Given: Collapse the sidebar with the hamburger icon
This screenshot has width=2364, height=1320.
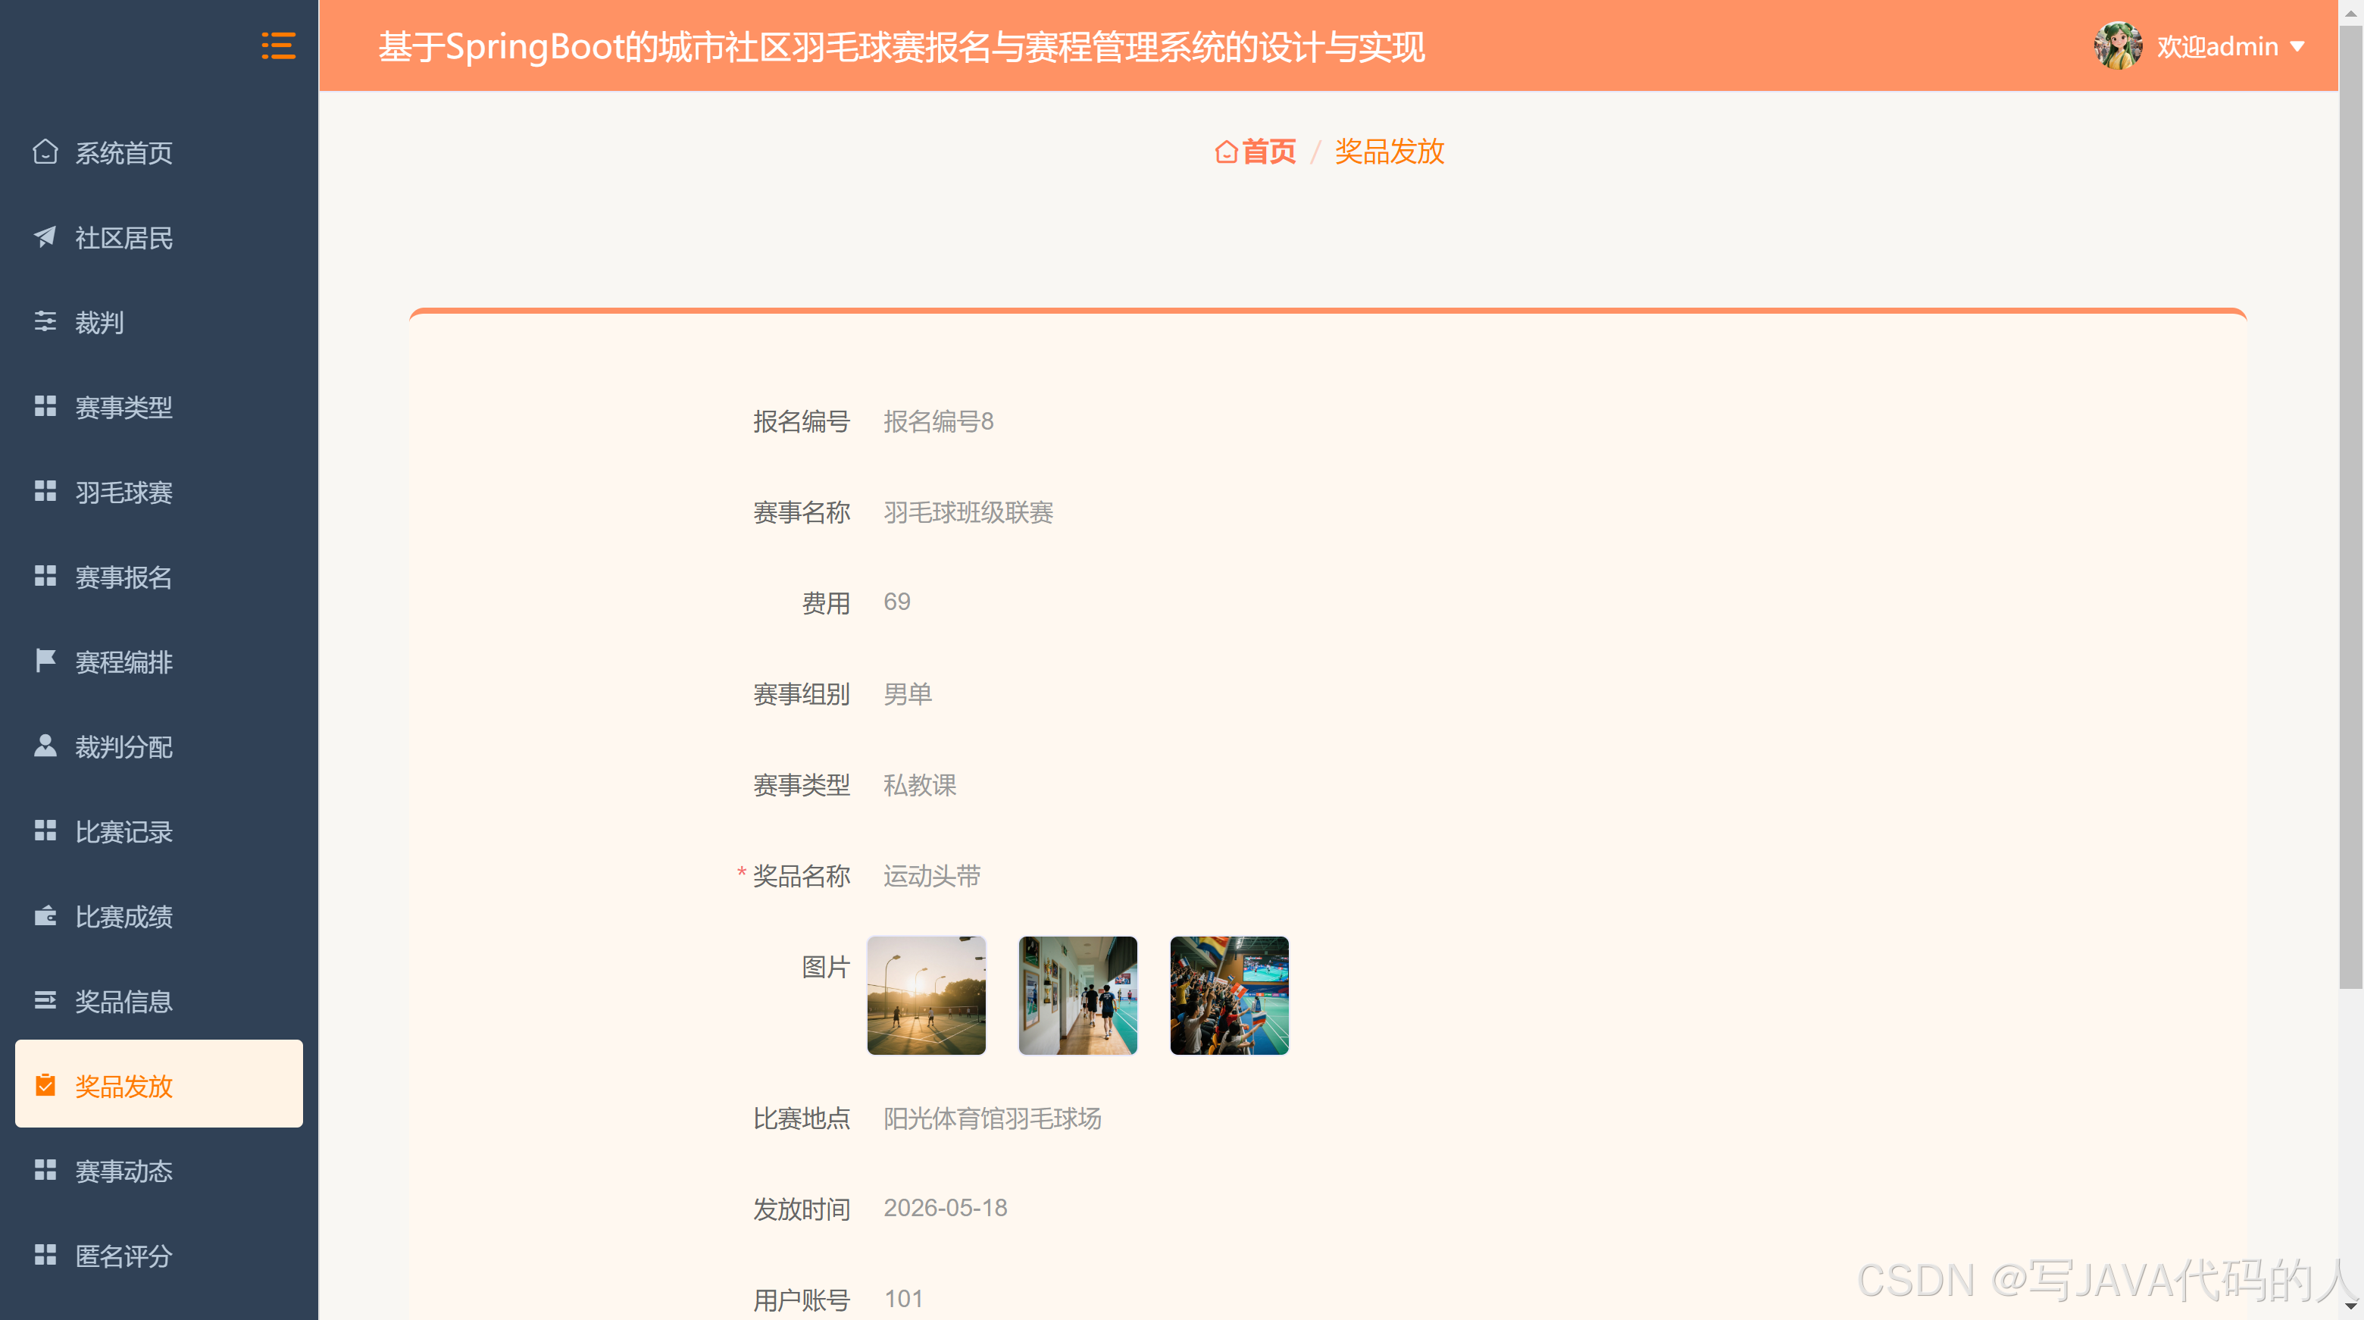Looking at the screenshot, I should click(278, 46).
